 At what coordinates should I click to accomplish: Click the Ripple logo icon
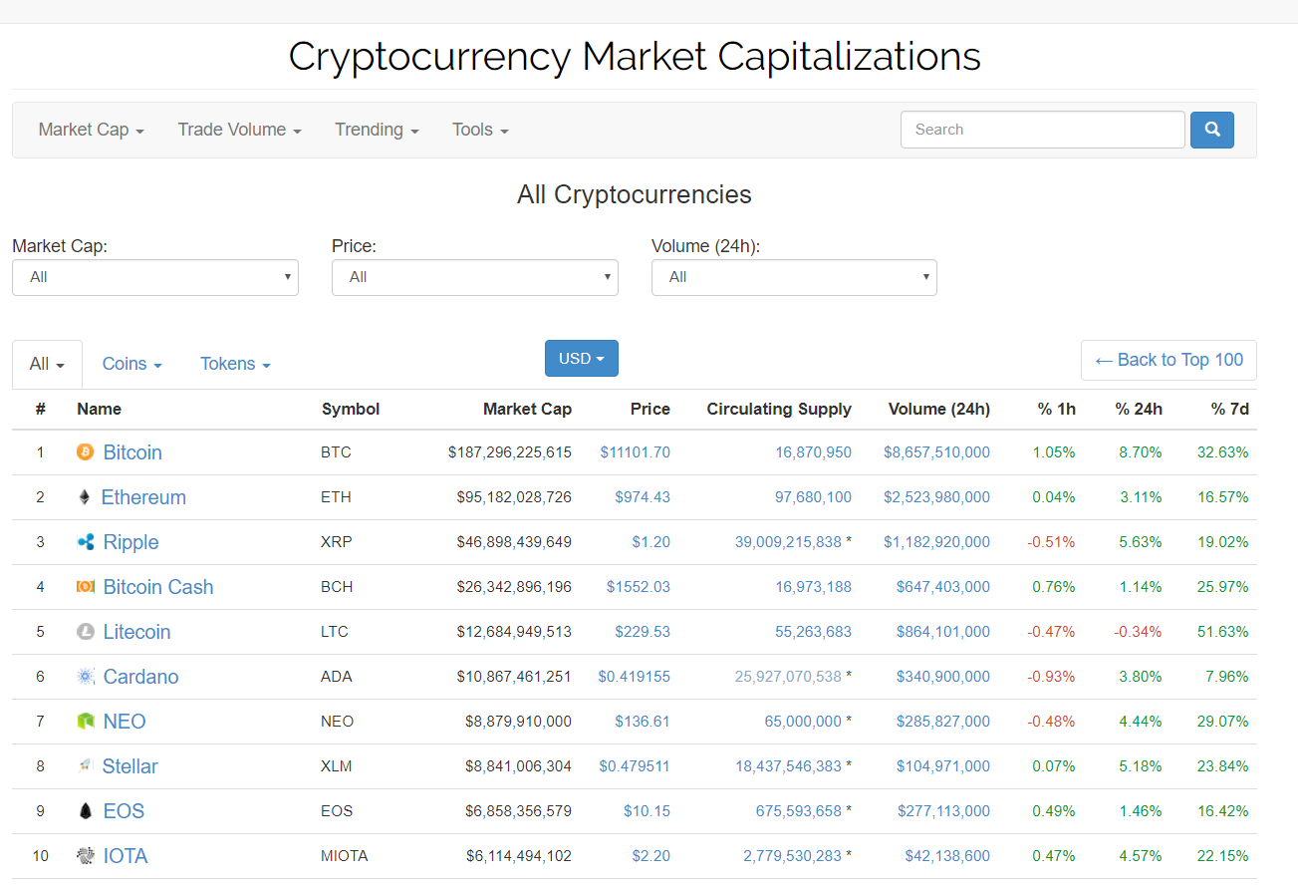pyautogui.click(x=86, y=542)
